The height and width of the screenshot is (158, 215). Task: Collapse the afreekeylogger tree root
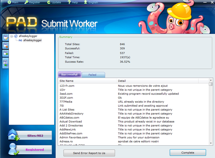point(12,36)
